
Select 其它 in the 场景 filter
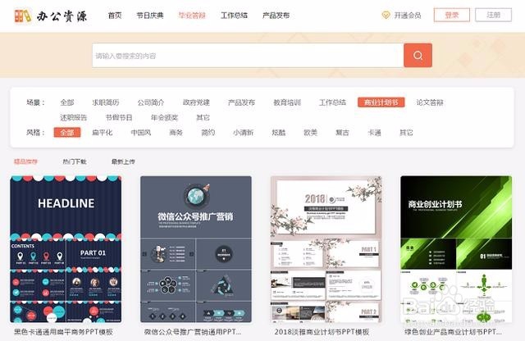pos(203,117)
